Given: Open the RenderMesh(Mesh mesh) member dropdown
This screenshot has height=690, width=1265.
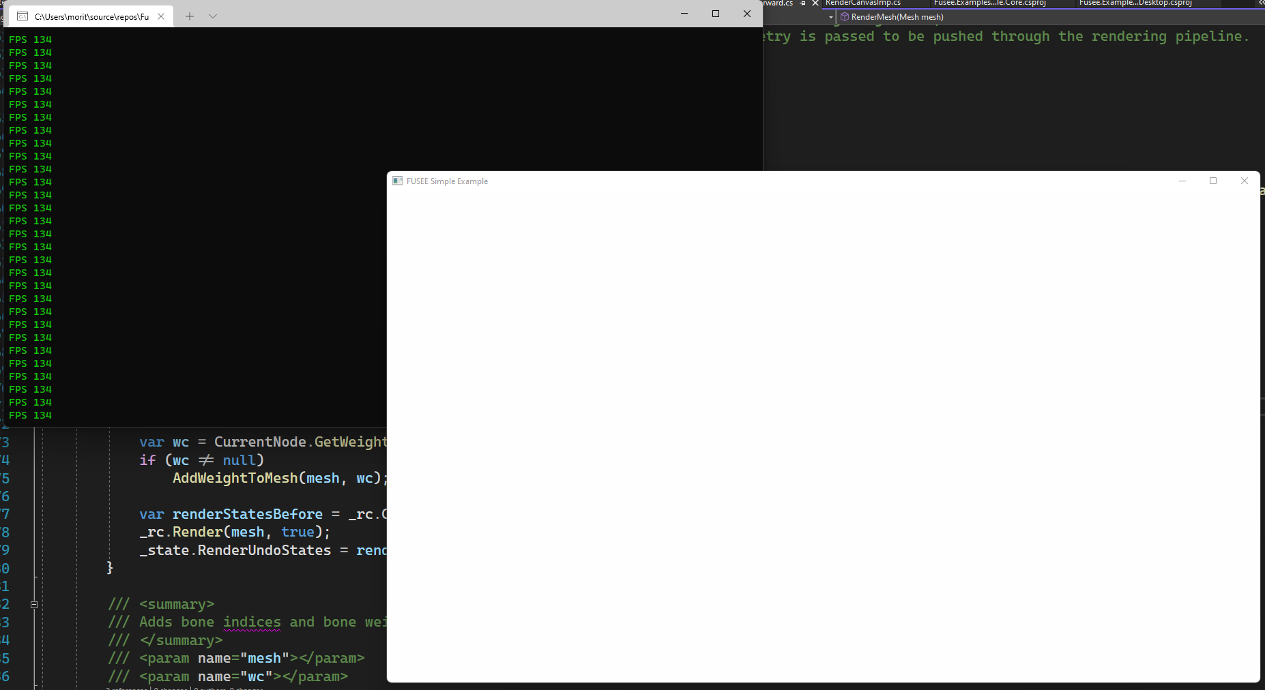Looking at the screenshot, I should [x=1051, y=17].
